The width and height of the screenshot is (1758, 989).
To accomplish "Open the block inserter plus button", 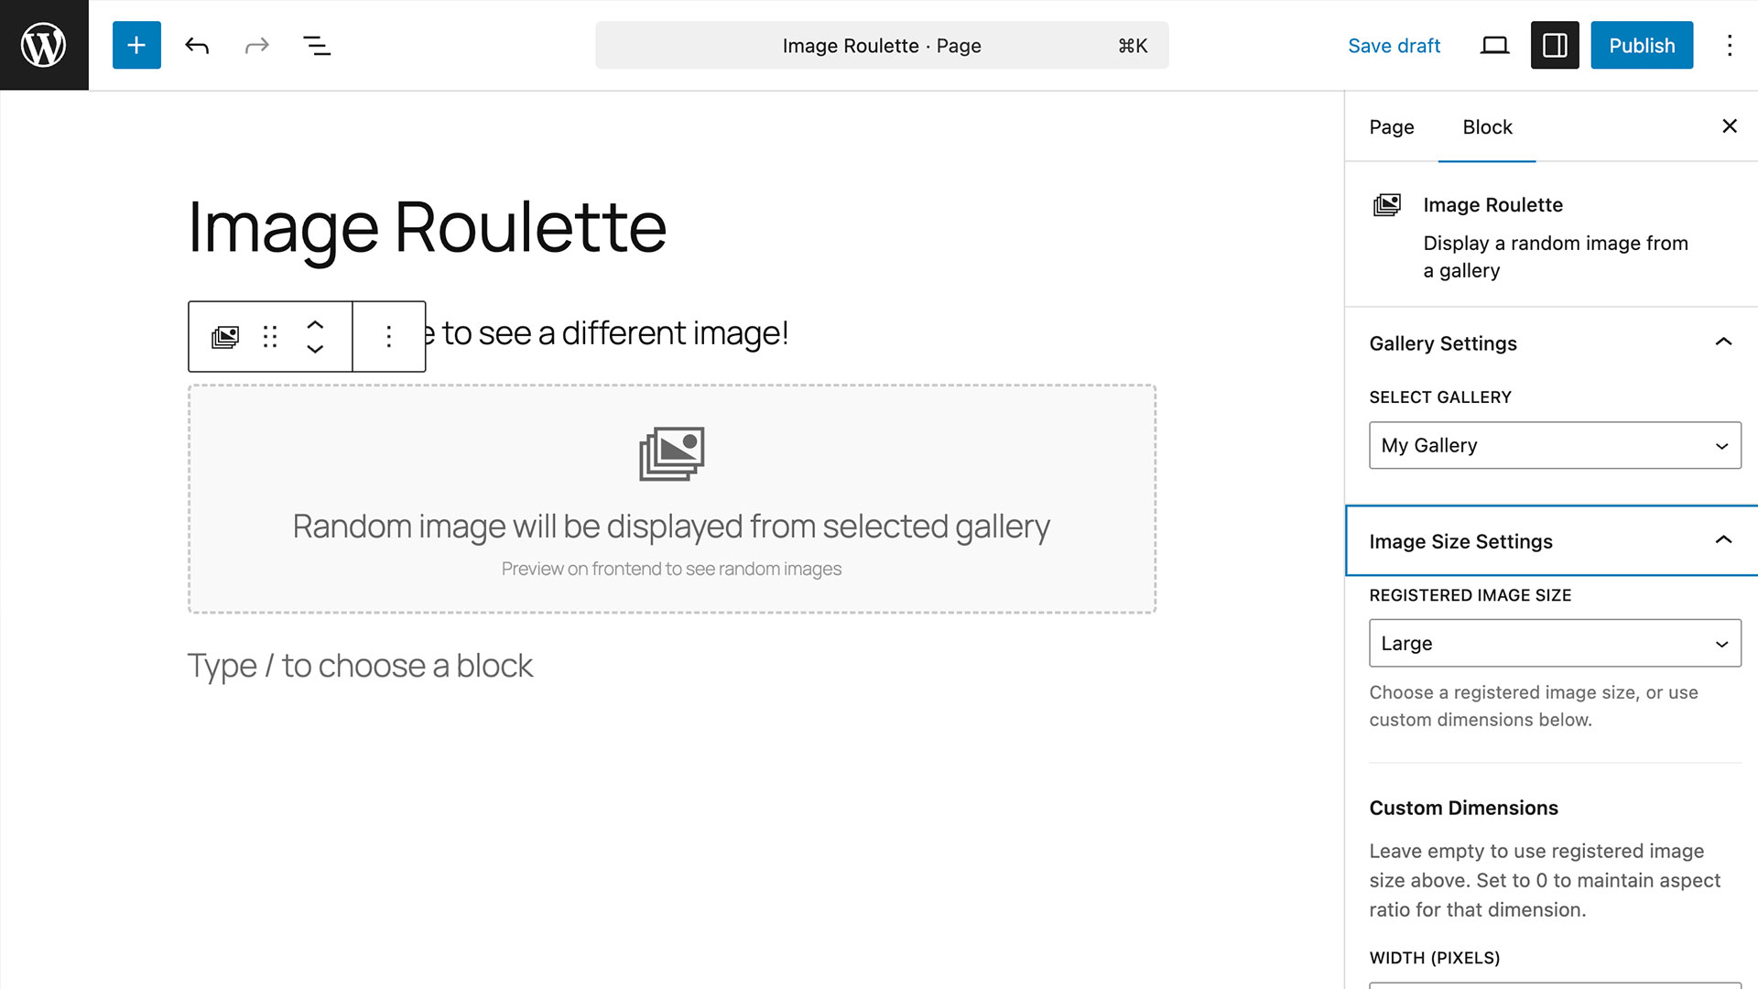I will click(x=136, y=45).
